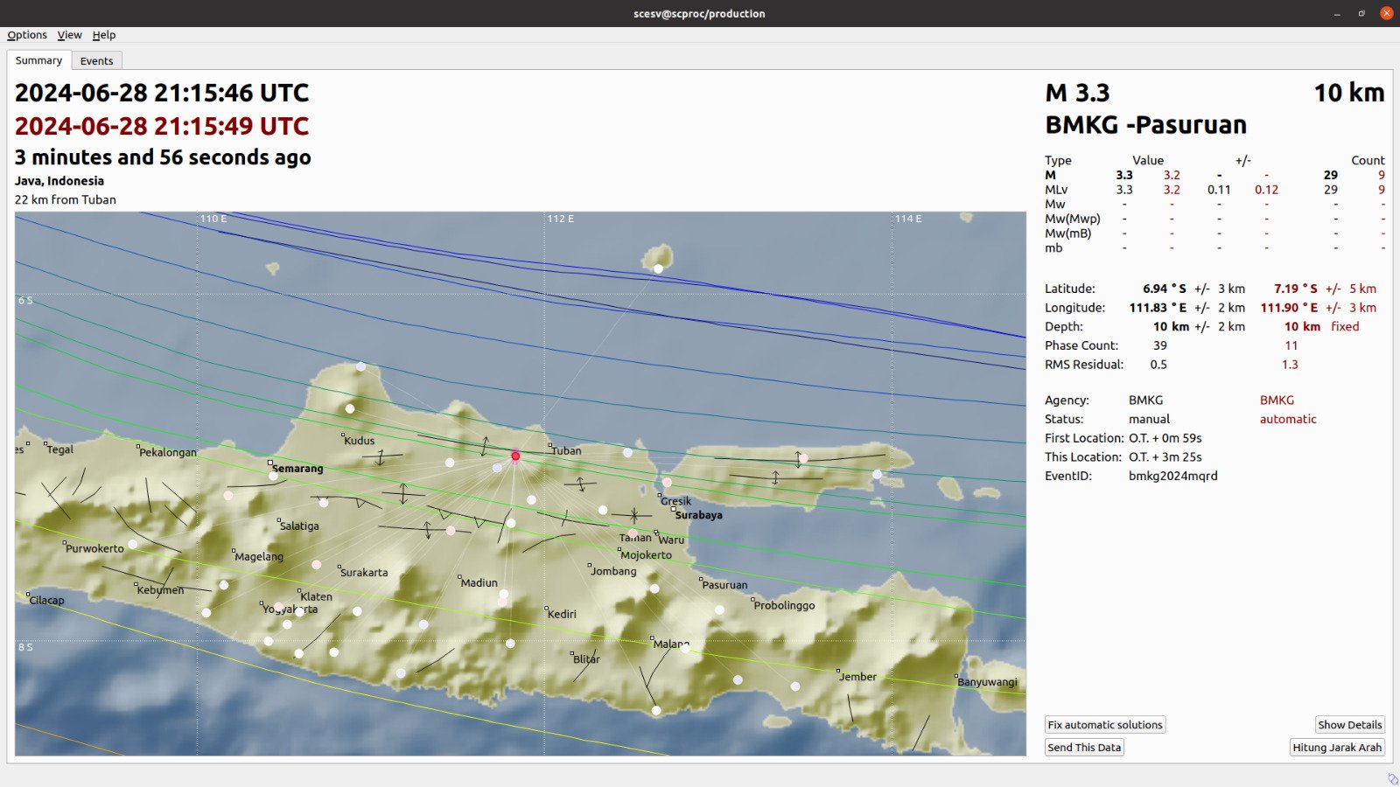Screen dimensions: 1400x787
Task: Click the 22 km from Tuban text
Action: point(66,199)
